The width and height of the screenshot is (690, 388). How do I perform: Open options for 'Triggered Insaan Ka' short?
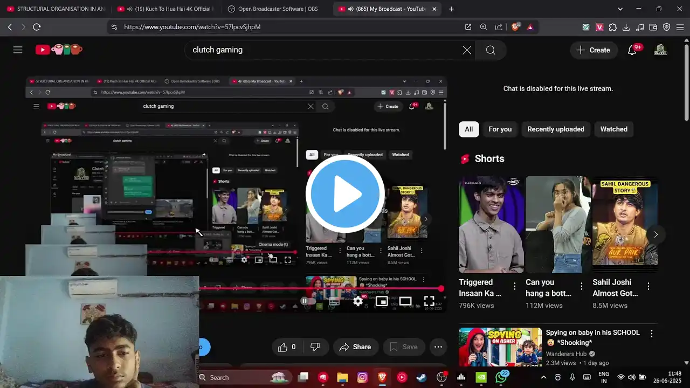pyautogui.click(x=515, y=286)
